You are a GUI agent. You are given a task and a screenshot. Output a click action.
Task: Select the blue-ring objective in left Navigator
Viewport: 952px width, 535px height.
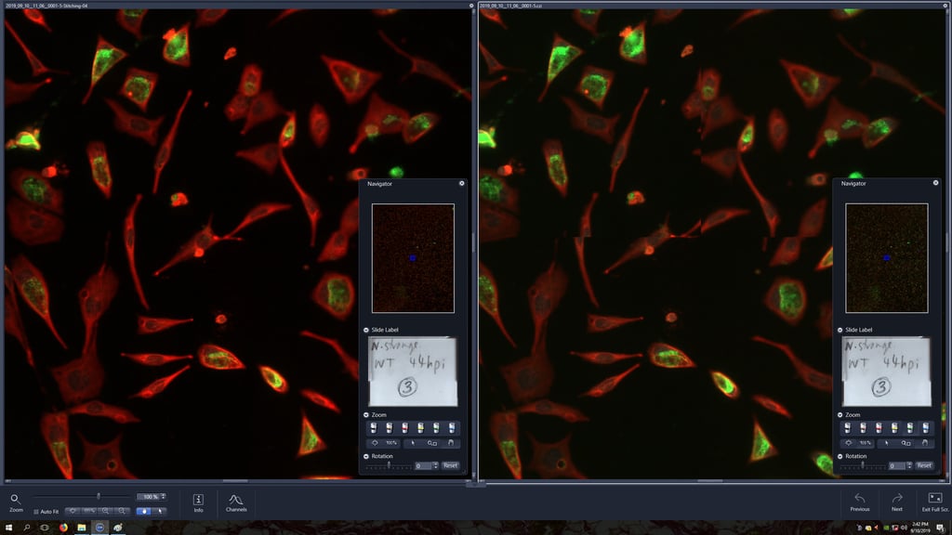[x=452, y=427]
